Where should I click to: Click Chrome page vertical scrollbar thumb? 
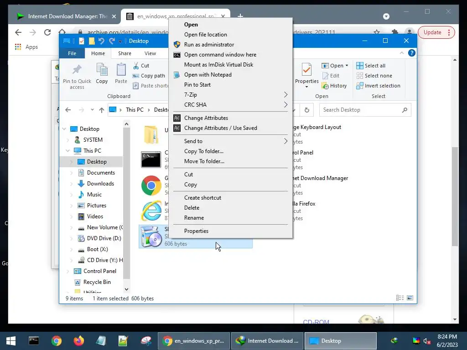click(x=455, y=196)
